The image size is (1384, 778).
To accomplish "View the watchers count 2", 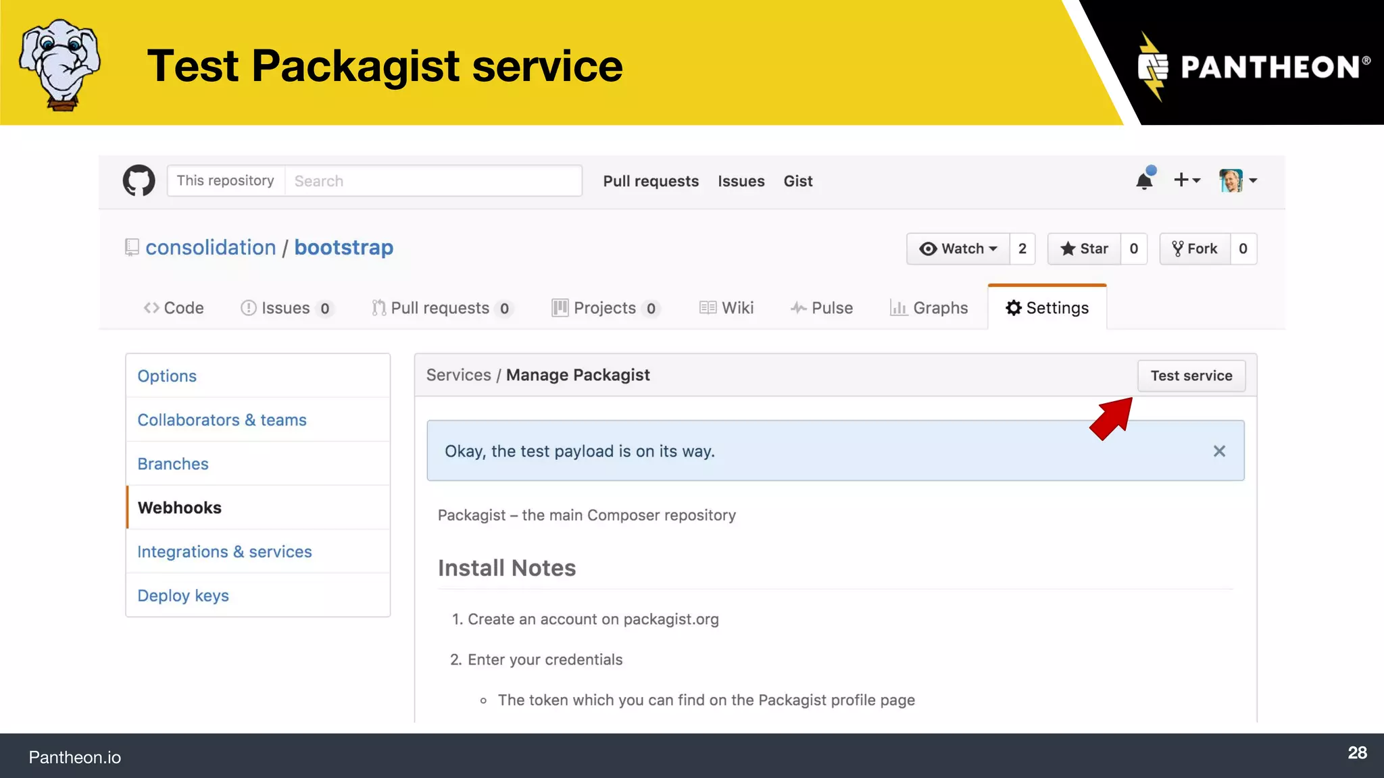I will coord(1022,249).
